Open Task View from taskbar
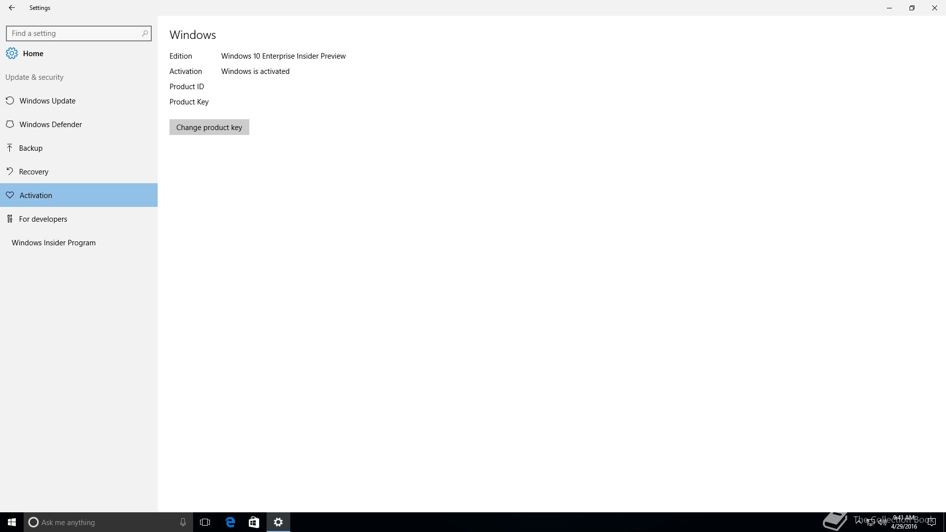Viewport: 946px width, 532px height. (205, 522)
